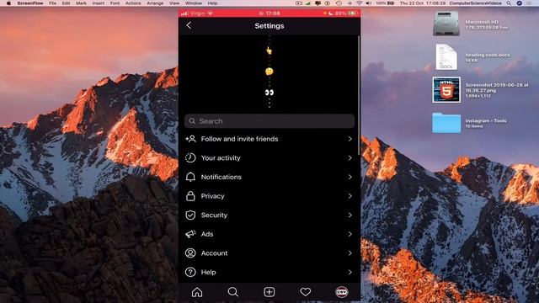The image size is (539, 303).
Task: Click Settings page scrollbar
Action: (359, 95)
